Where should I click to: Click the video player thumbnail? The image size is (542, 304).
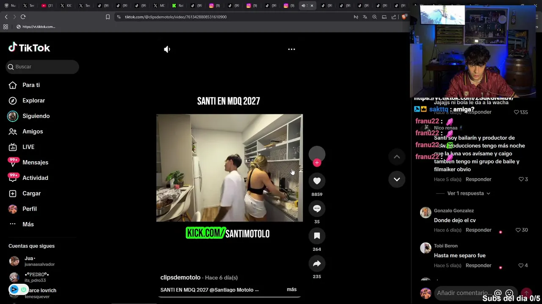click(230, 168)
